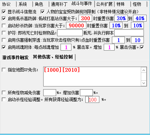Click map list scrollbar down arrow
This screenshot has height=135, width=150.
tap(144, 83)
